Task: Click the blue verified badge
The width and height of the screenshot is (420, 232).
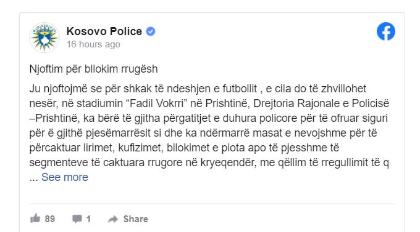Action: tap(151, 31)
